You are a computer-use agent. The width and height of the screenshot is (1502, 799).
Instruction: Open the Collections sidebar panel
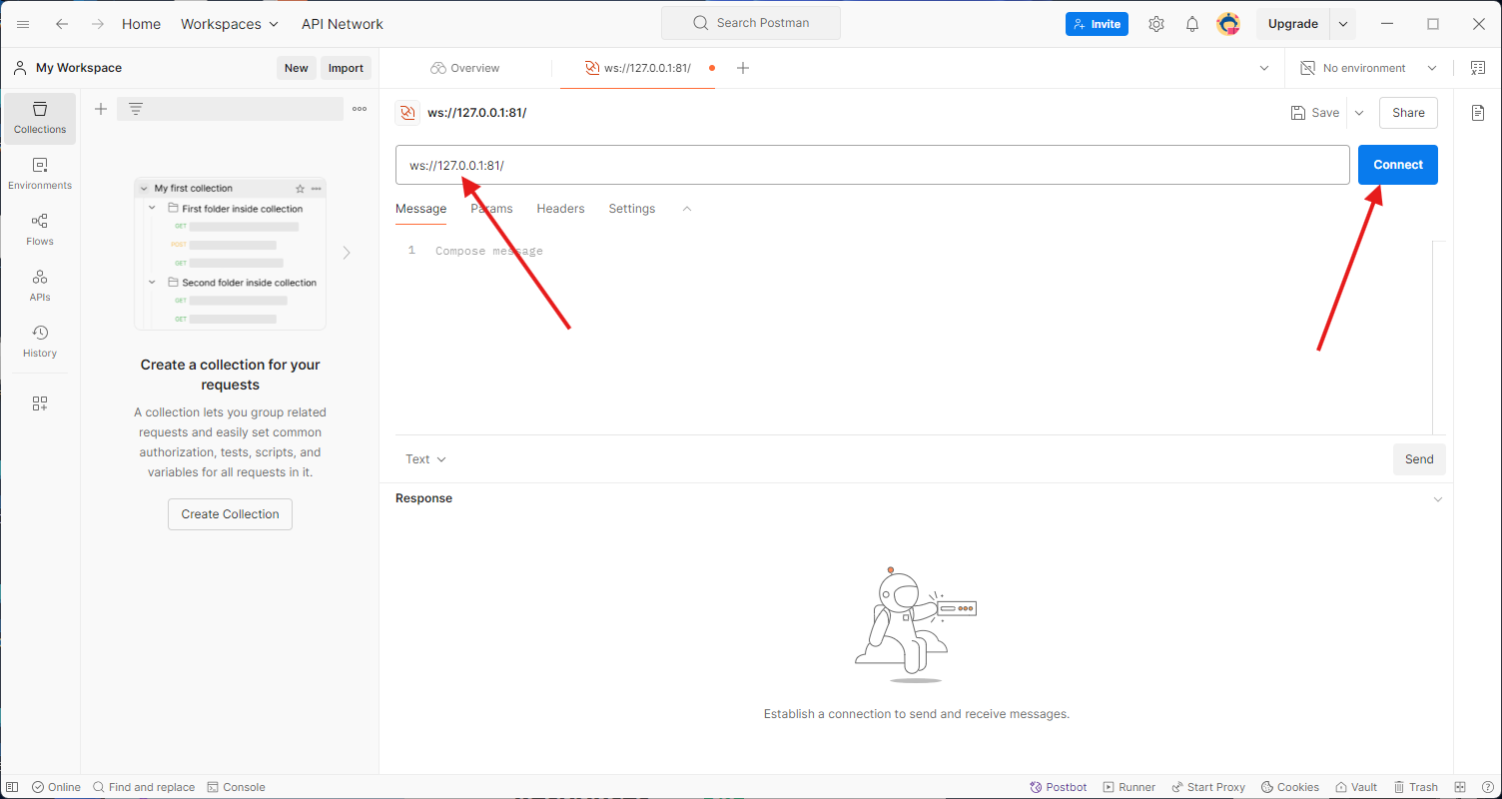click(40, 118)
